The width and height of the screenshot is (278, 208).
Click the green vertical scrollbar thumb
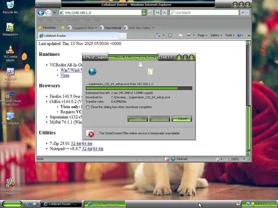click(x=248, y=128)
